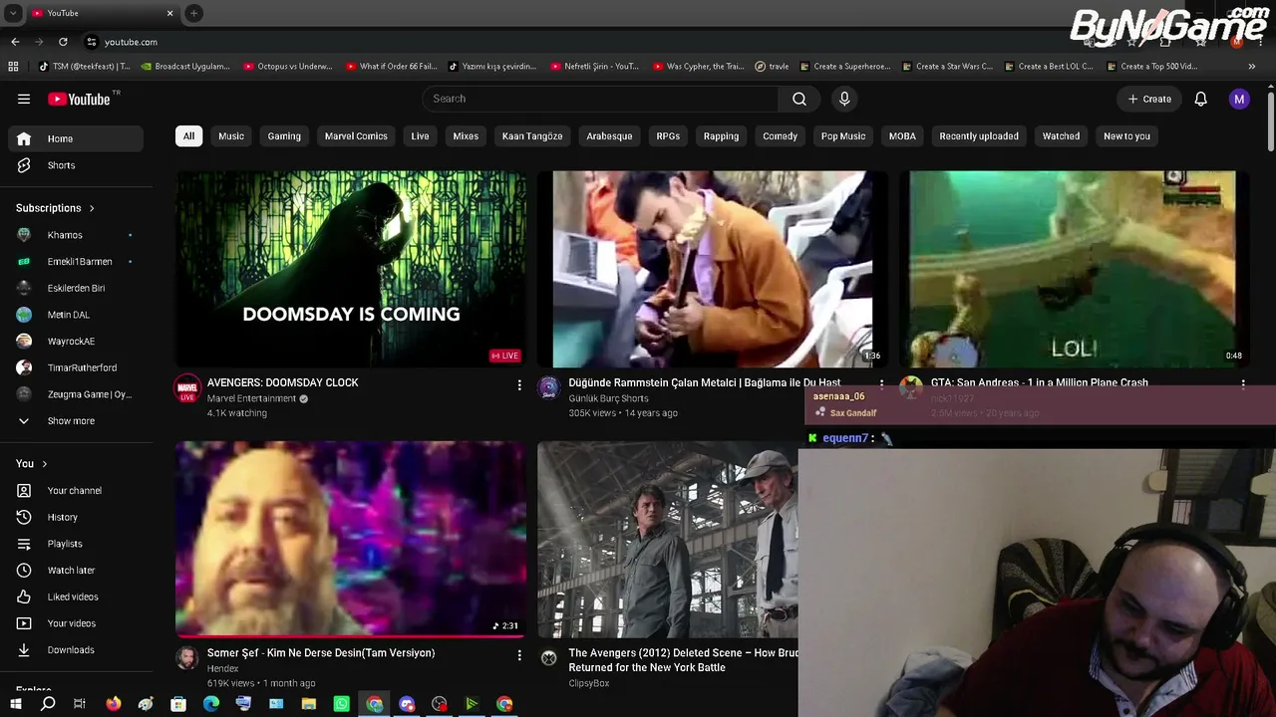Show hidden bookmarks overflow chevron
The height and width of the screenshot is (717, 1276).
[1252, 67]
